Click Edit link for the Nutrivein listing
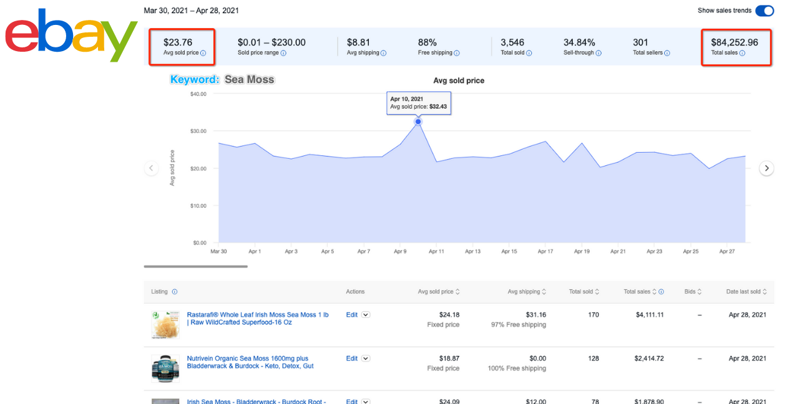Image resolution: width=792 pixels, height=404 pixels. point(352,358)
